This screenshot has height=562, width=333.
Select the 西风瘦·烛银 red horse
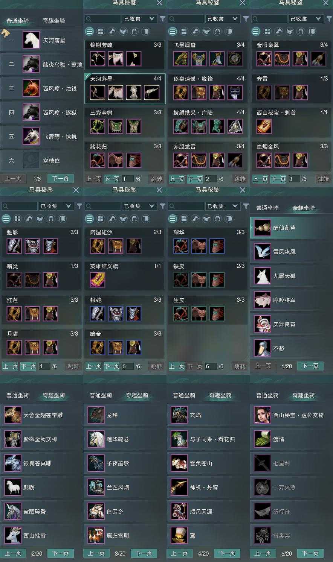click(41, 88)
